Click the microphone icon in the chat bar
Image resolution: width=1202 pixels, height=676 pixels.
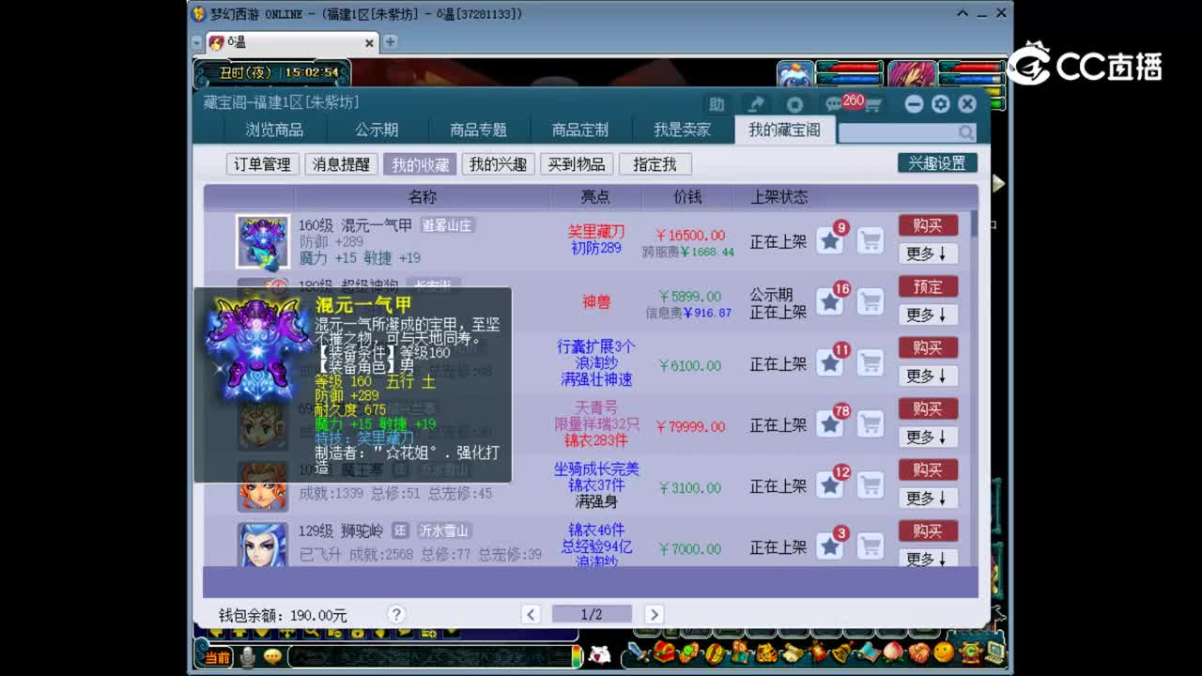click(247, 656)
